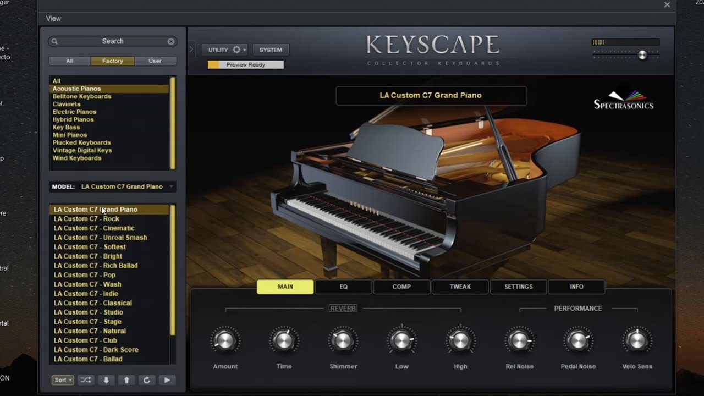The height and width of the screenshot is (396, 704).
Task: Switch to the MAIN tab
Action: tap(285, 287)
